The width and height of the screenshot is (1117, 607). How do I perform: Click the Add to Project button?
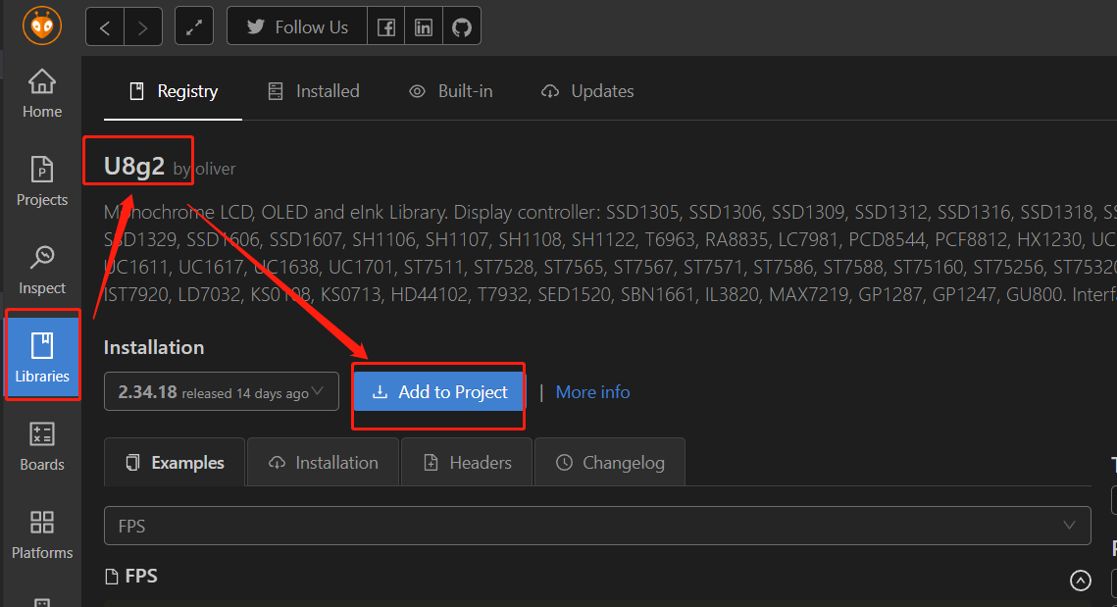439,392
